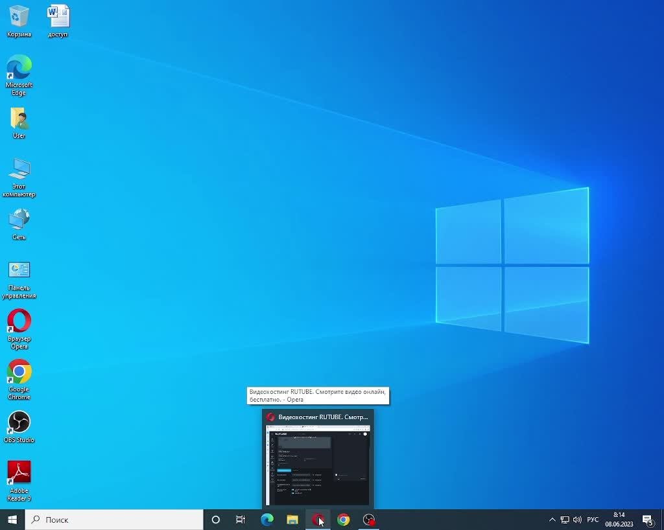The image size is (664, 530).
Task: Select the Adobe Reader 9 desktop shortcut
Action: (19, 481)
